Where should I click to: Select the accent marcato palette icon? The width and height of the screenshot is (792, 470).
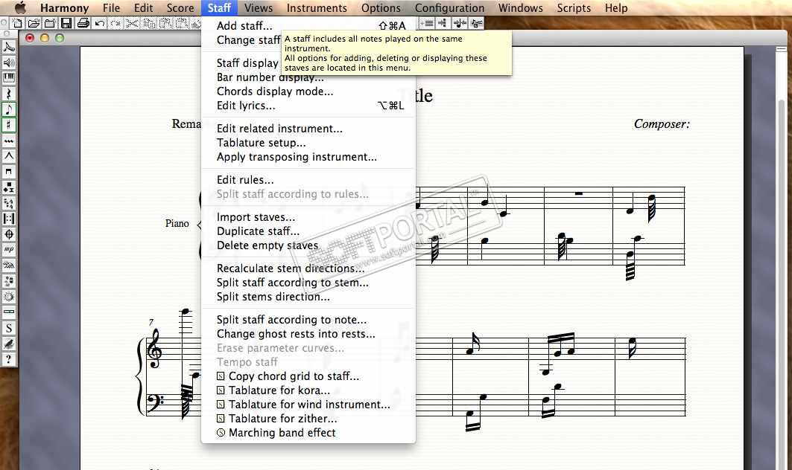coord(9,156)
